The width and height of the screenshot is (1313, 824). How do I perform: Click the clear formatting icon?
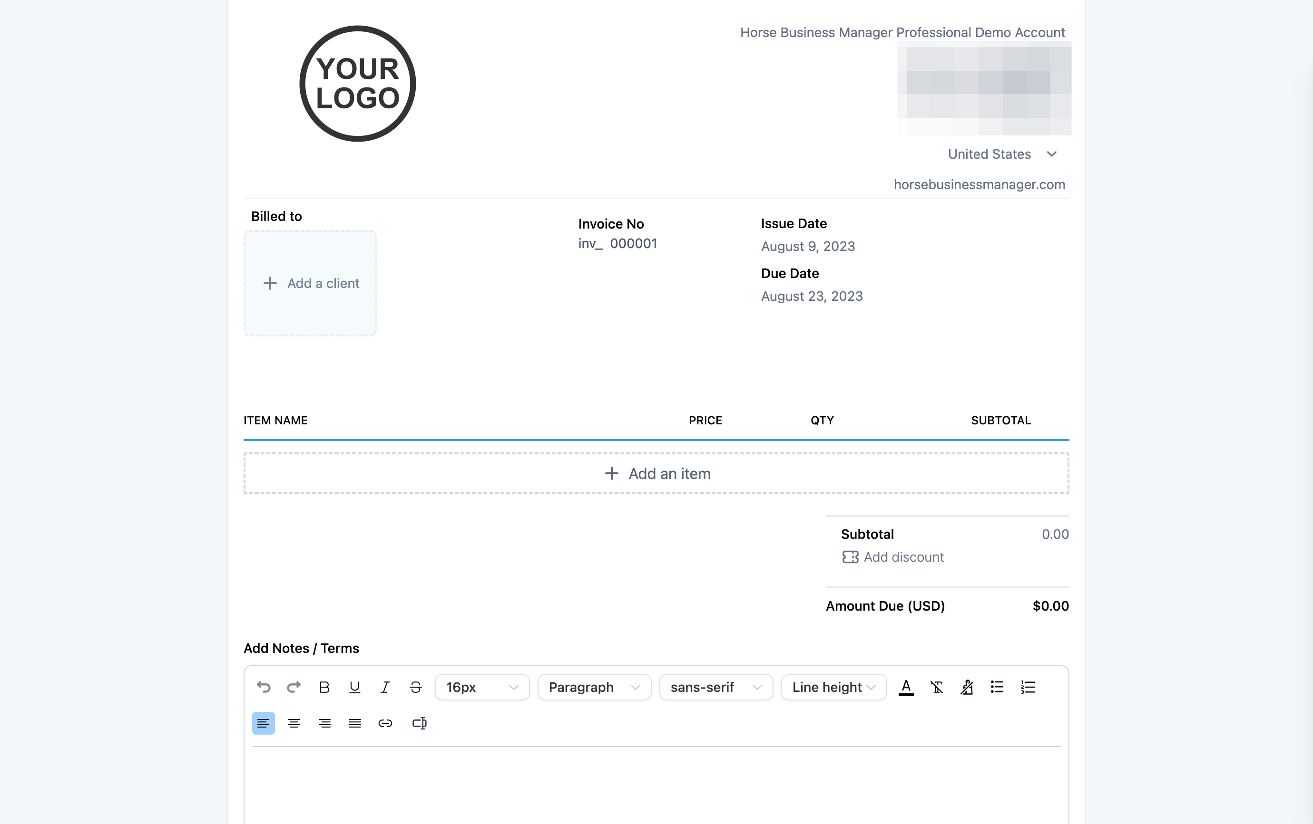click(937, 687)
